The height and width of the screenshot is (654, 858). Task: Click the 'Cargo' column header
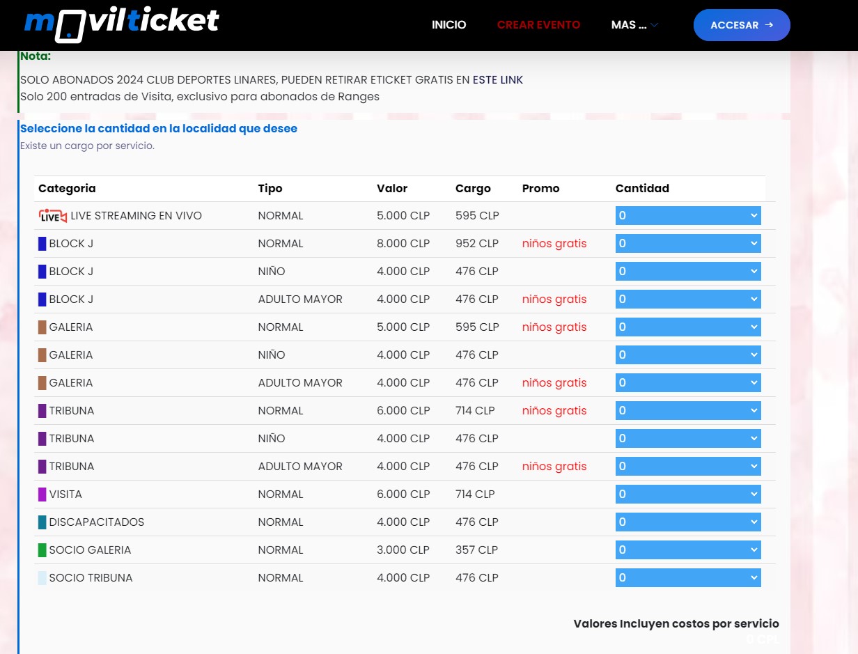pyautogui.click(x=473, y=189)
